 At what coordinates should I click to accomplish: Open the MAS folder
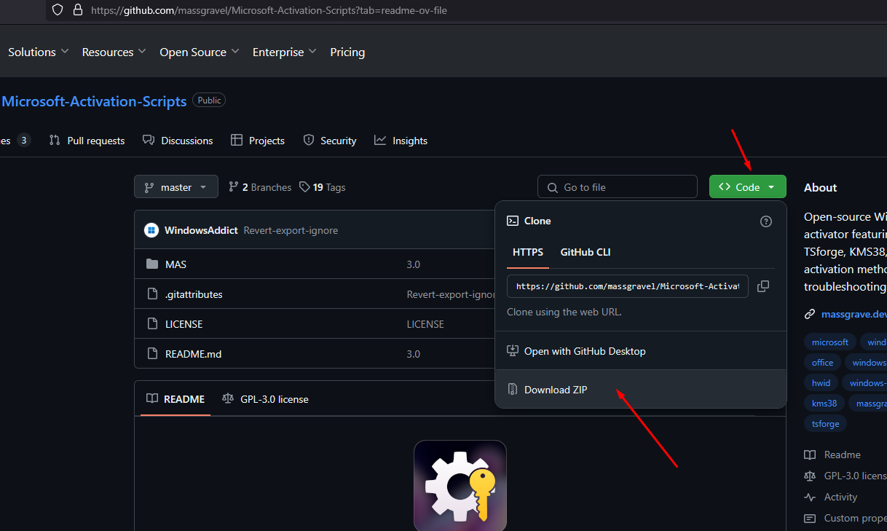tap(176, 264)
